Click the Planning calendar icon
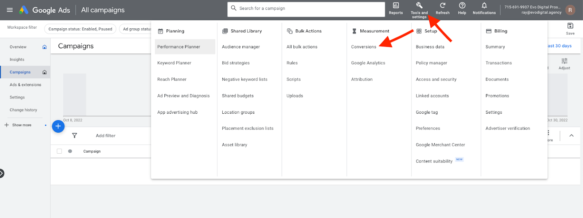The width and height of the screenshot is (583, 218). (x=160, y=31)
